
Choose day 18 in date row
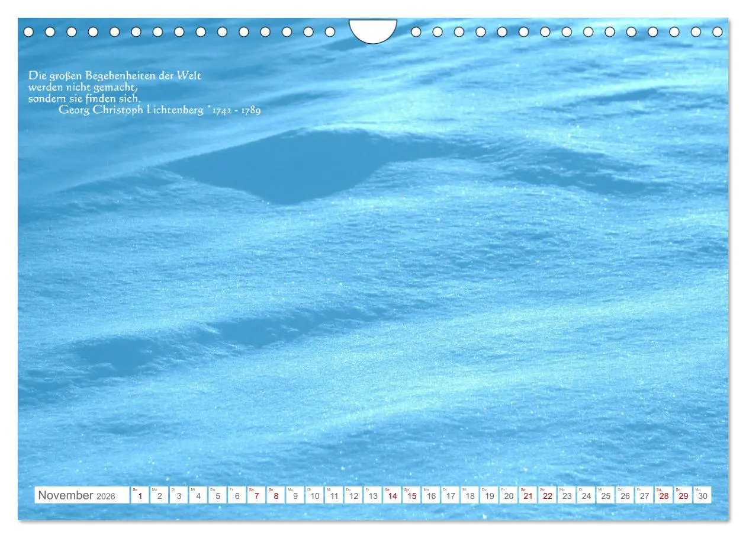[470, 495]
